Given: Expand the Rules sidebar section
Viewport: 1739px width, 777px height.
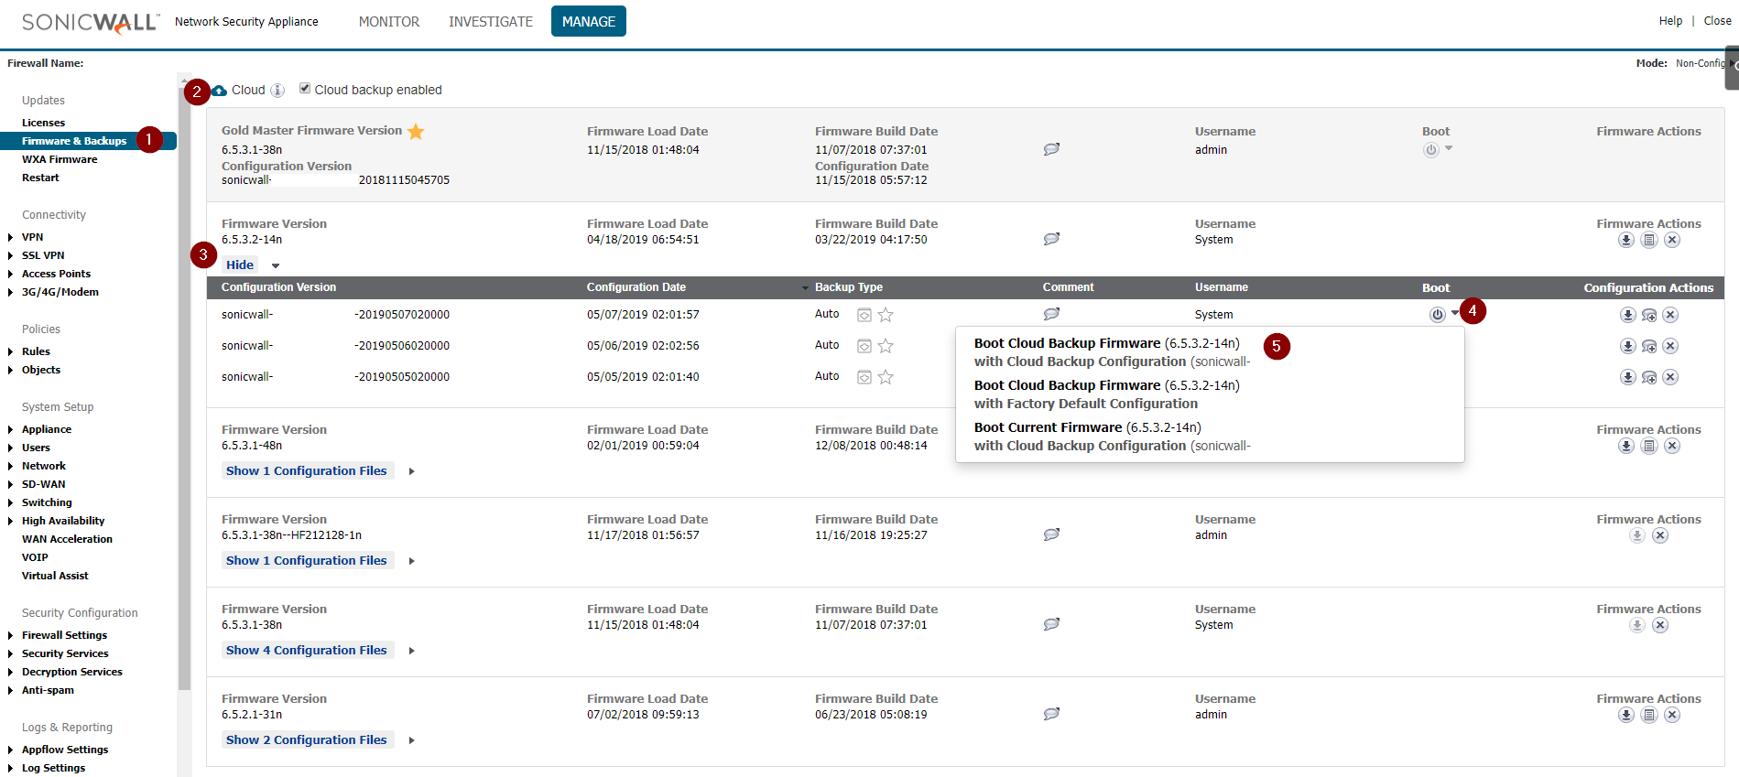Looking at the screenshot, I should tap(10, 351).
